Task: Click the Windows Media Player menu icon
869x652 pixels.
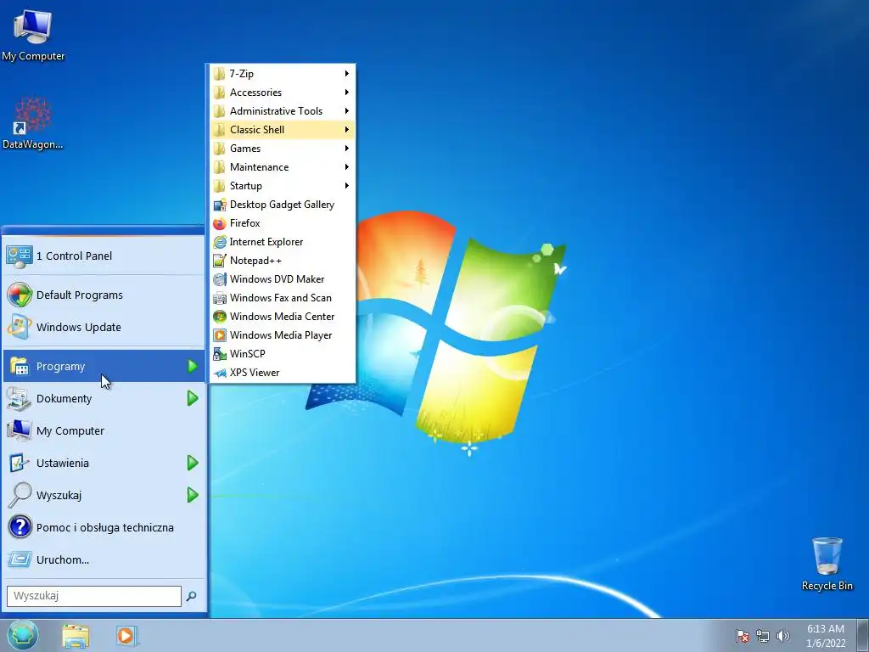Action: (x=220, y=335)
